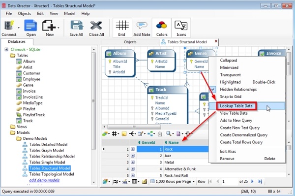Click the diagram horizontal scrollbar thumb
Screen dimensions: 295x196
134,127
